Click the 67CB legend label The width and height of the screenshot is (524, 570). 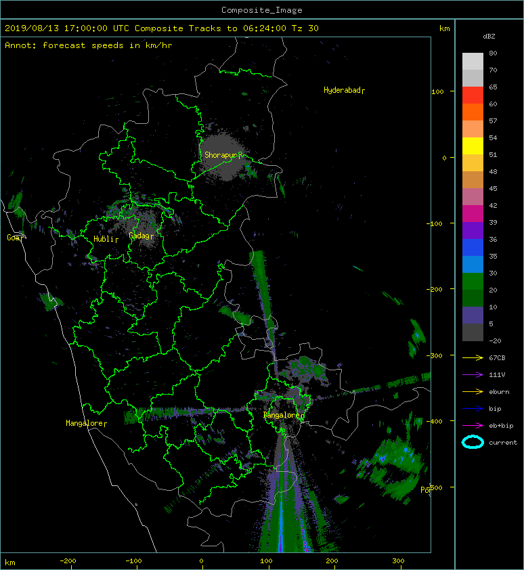497,358
